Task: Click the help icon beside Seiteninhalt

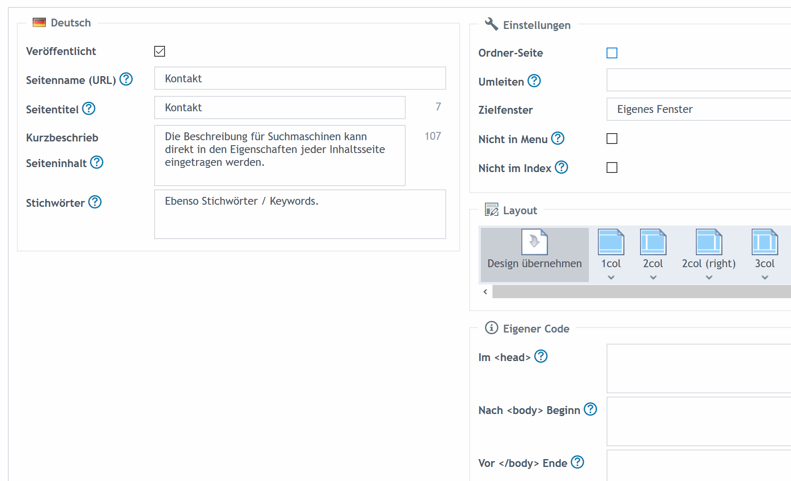Action: 97,162
